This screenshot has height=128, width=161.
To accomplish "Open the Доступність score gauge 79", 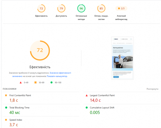I will point(61,8).
